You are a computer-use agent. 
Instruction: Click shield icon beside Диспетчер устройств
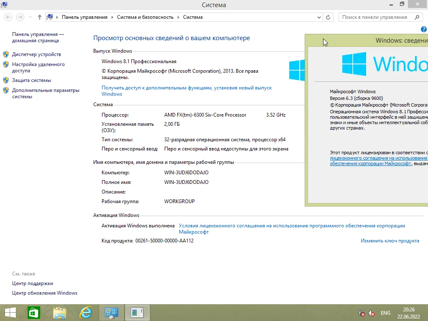tap(6, 54)
